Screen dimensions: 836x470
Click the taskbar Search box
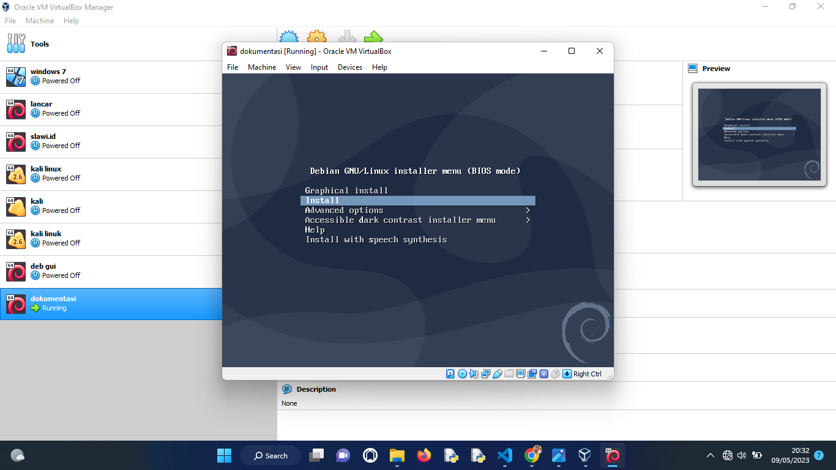pyautogui.click(x=271, y=455)
